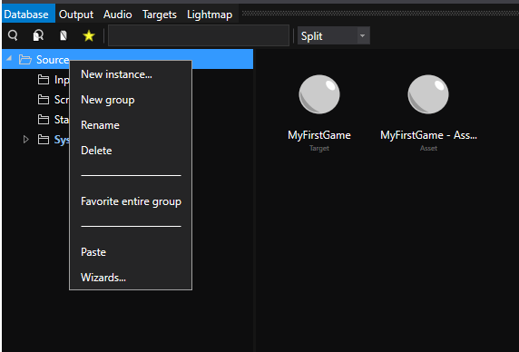
Task: Choose New instance... from context menu
Action: pos(116,74)
